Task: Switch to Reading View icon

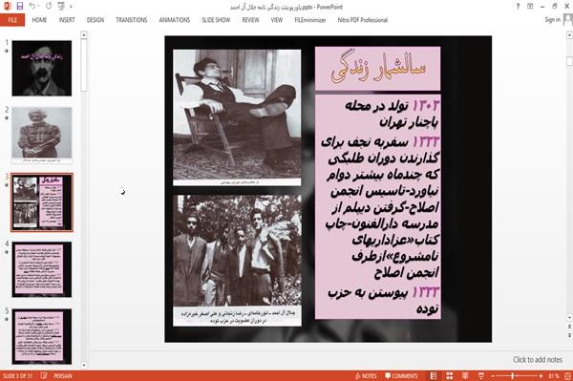Action: [x=465, y=376]
